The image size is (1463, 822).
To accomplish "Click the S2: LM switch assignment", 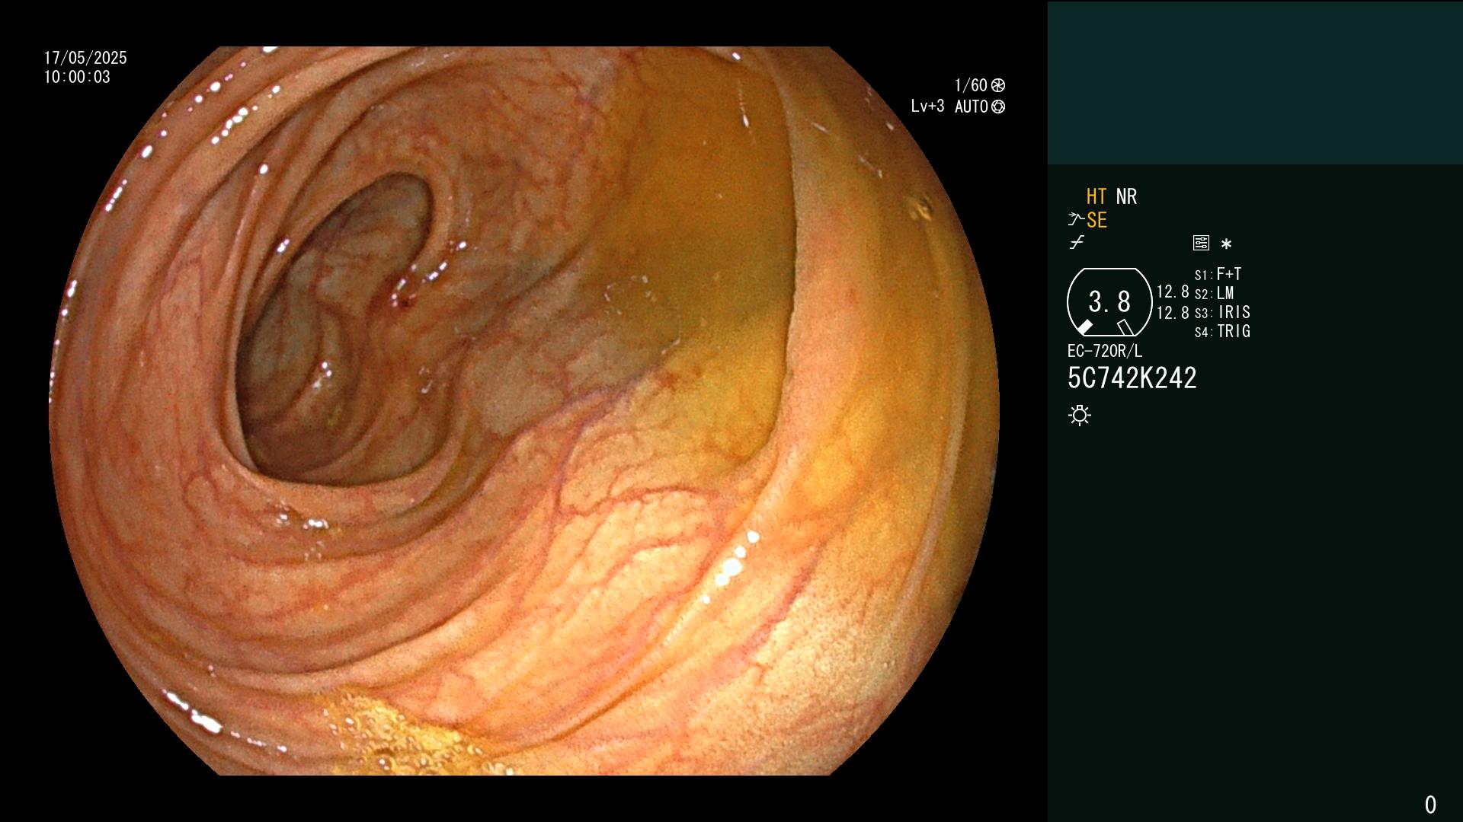I will [x=1214, y=293].
